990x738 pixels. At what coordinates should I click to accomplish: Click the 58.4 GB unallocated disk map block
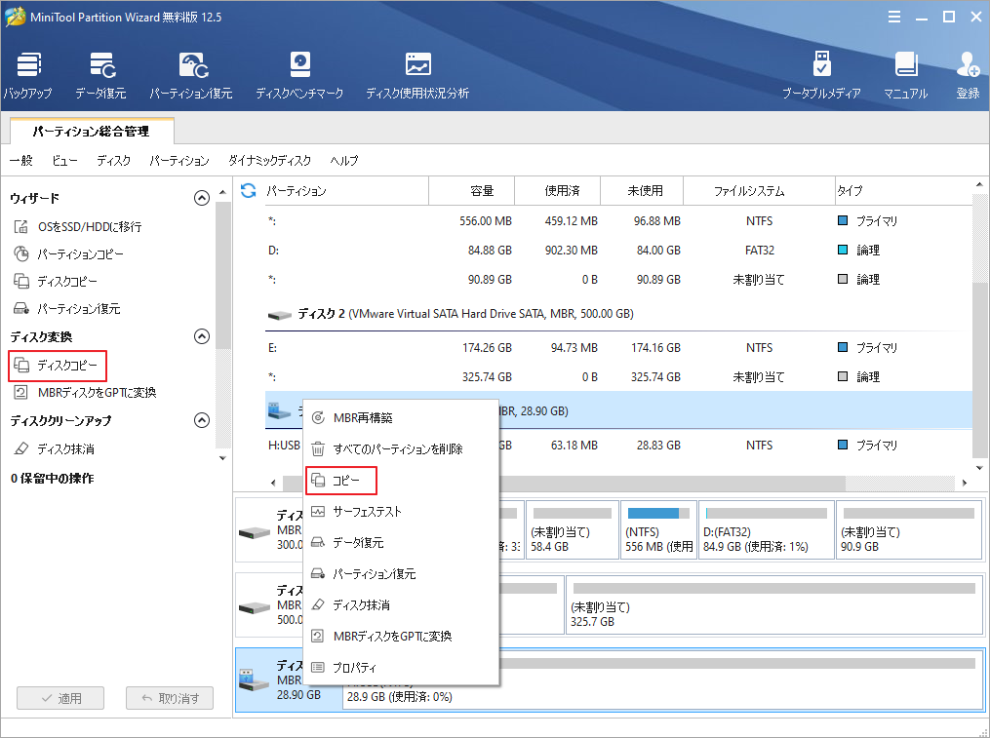[572, 530]
